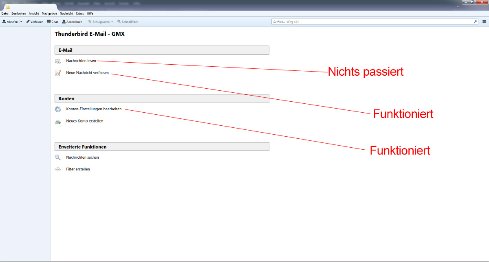
Task: Expand the Abrufen dropdown arrow
Action: [x=21, y=22]
